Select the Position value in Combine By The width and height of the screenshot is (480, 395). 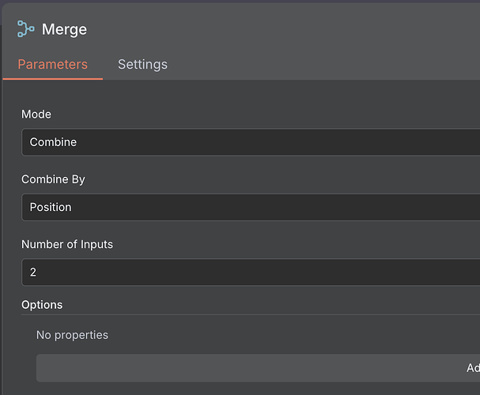(51, 207)
